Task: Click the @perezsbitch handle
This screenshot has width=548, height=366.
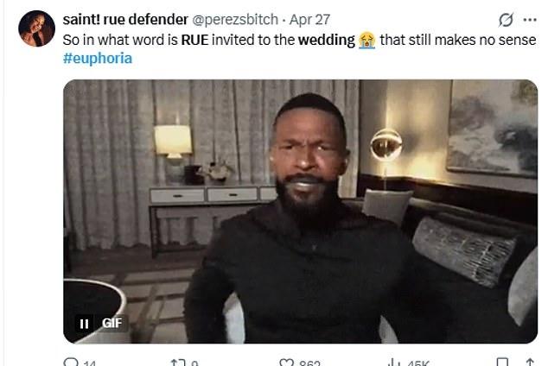Action: click(230, 20)
